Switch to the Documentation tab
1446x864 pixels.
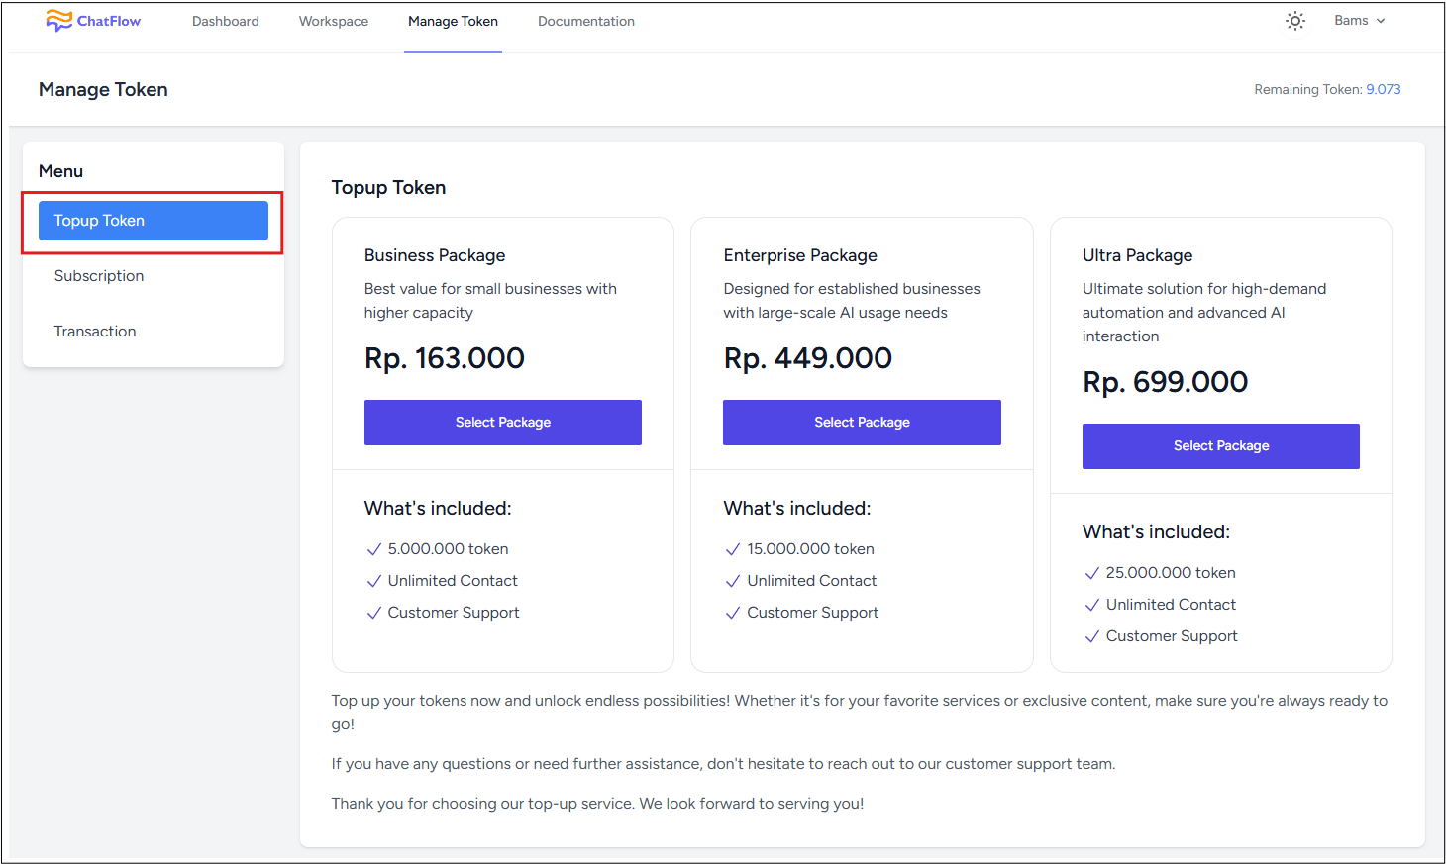tap(586, 21)
